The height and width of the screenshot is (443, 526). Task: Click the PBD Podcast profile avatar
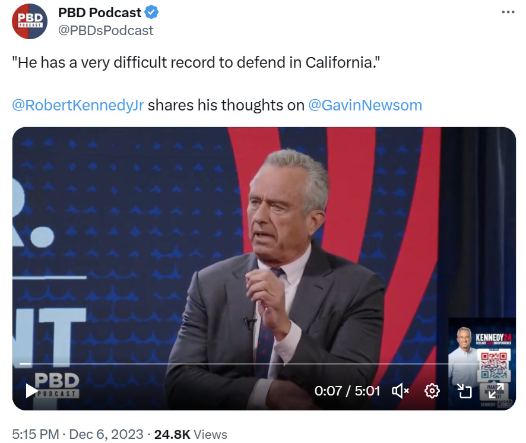point(30,21)
